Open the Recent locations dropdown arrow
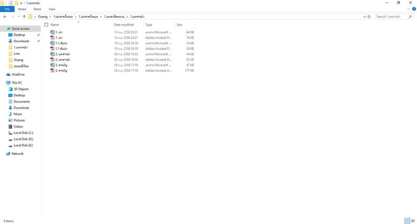The width and height of the screenshot is (417, 224). coord(19,16)
